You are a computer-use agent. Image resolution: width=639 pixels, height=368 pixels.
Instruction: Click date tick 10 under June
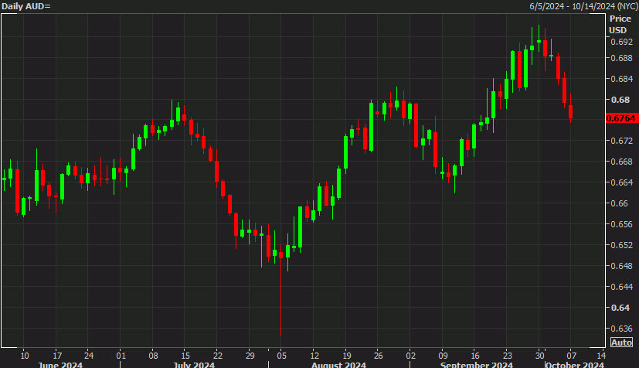click(25, 356)
